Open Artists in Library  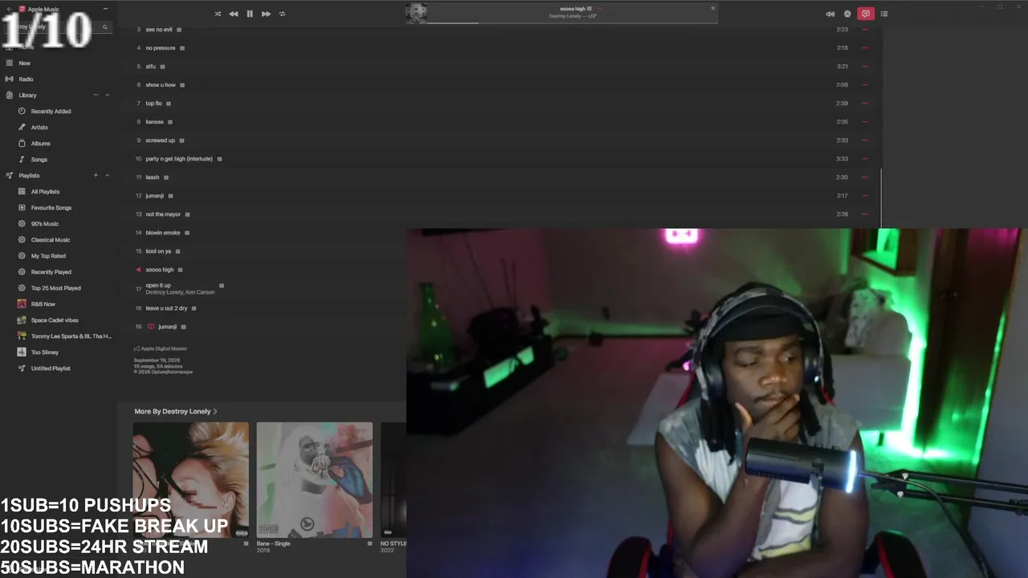(x=39, y=128)
